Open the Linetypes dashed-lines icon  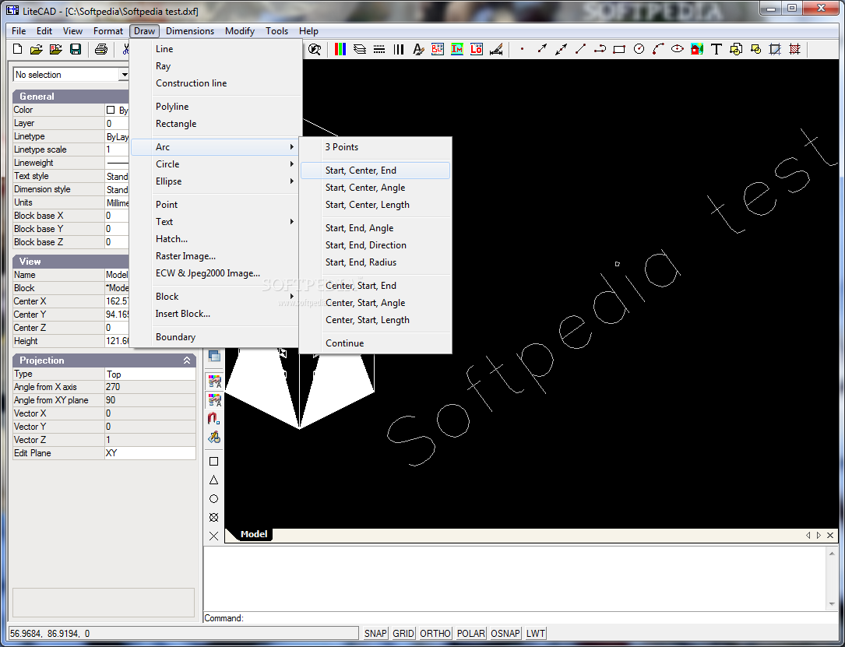[x=378, y=50]
